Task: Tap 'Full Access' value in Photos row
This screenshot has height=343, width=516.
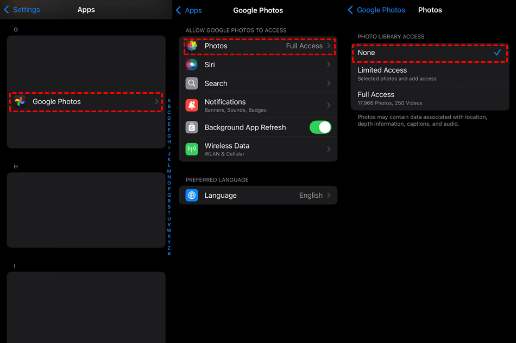Action: coord(304,46)
